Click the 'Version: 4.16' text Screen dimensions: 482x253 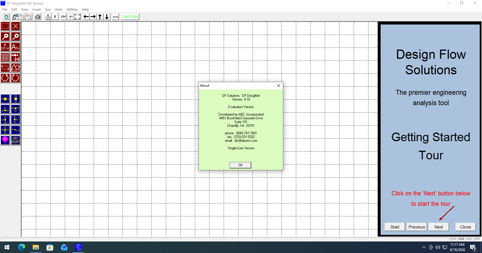(x=241, y=99)
